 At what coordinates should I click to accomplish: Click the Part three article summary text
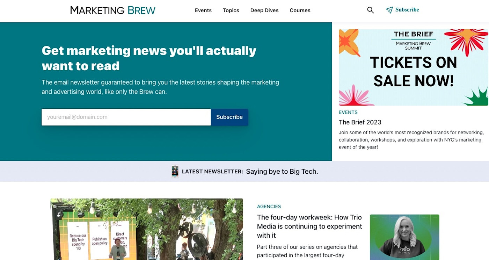[x=307, y=251]
